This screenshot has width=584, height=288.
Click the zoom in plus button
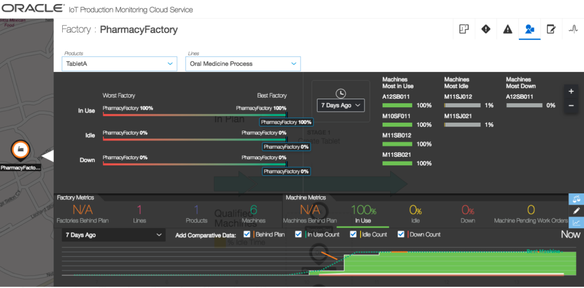(571, 91)
